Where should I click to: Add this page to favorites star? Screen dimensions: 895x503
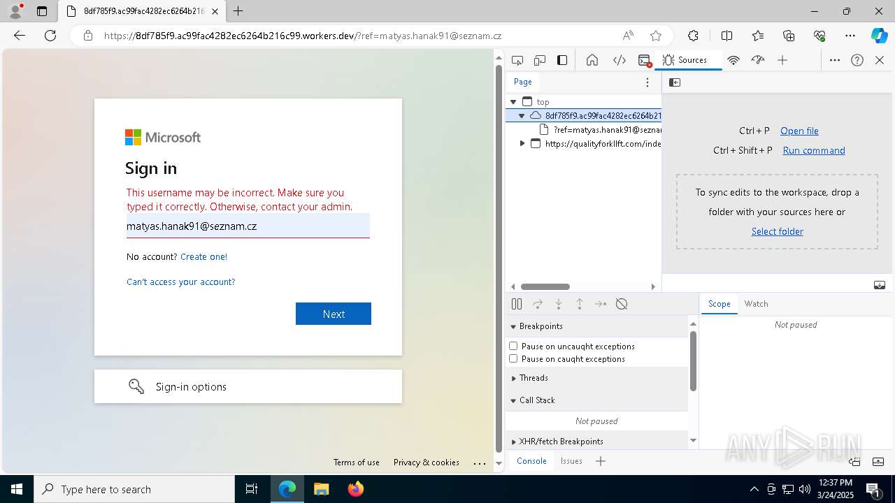tap(656, 36)
